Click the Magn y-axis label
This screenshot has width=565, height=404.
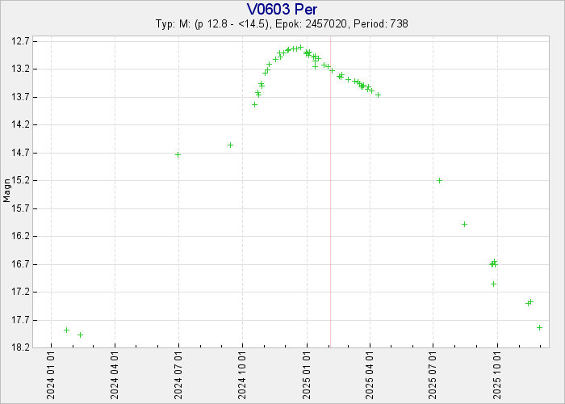[7, 191]
